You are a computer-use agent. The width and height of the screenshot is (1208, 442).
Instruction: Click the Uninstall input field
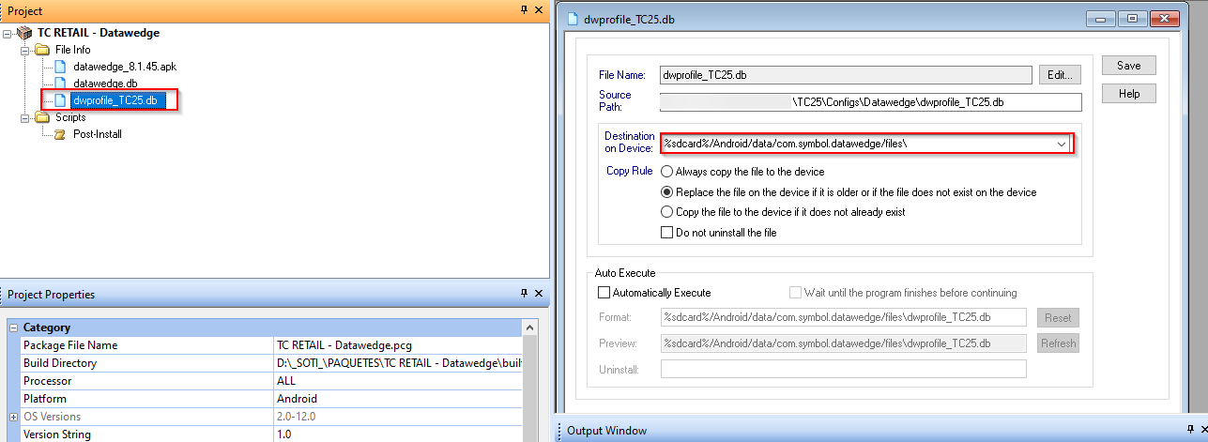[x=844, y=369]
